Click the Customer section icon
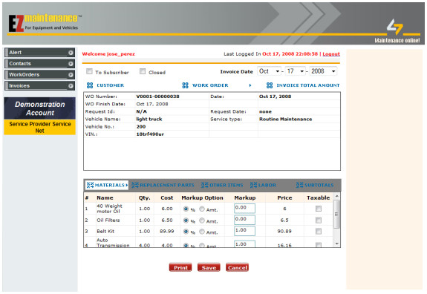The width and height of the screenshot is (427, 294). [x=90, y=85]
